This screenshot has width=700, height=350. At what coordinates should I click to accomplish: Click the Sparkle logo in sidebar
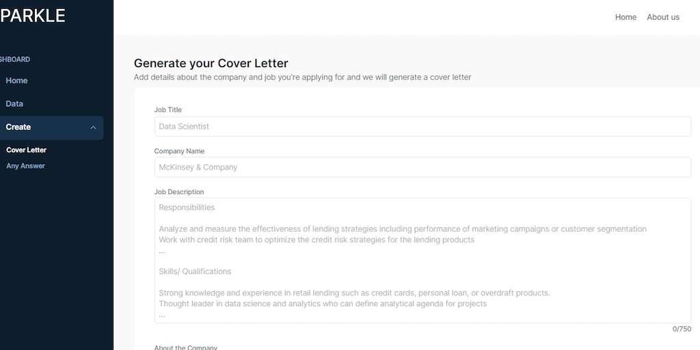click(33, 15)
